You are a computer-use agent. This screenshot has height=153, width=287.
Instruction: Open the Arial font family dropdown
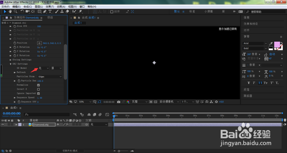tap(255, 43)
